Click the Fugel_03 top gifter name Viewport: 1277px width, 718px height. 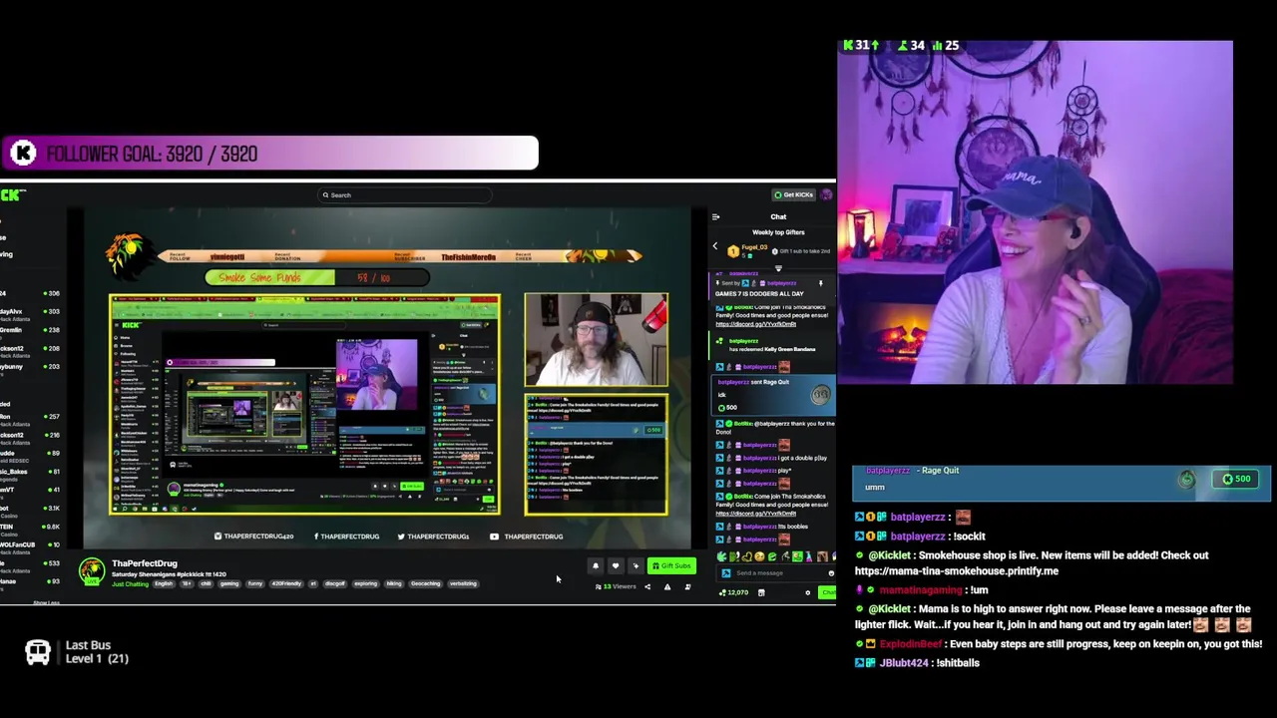click(x=754, y=247)
